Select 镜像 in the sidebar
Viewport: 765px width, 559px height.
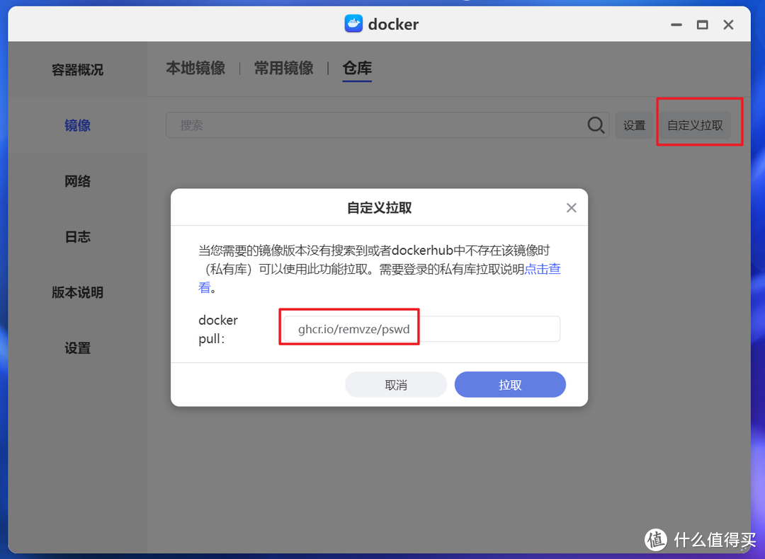point(77,125)
